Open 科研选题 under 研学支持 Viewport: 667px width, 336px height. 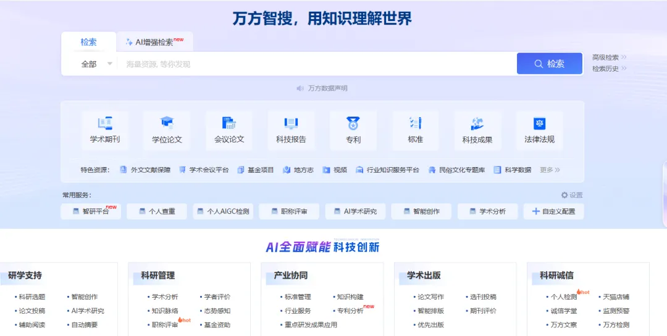point(32,297)
